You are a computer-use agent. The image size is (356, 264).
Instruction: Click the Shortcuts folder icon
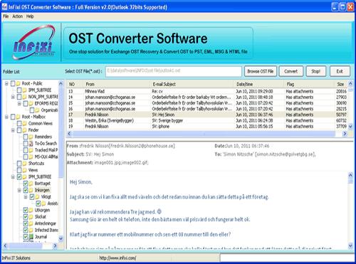pyautogui.click(x=25, y=163)
